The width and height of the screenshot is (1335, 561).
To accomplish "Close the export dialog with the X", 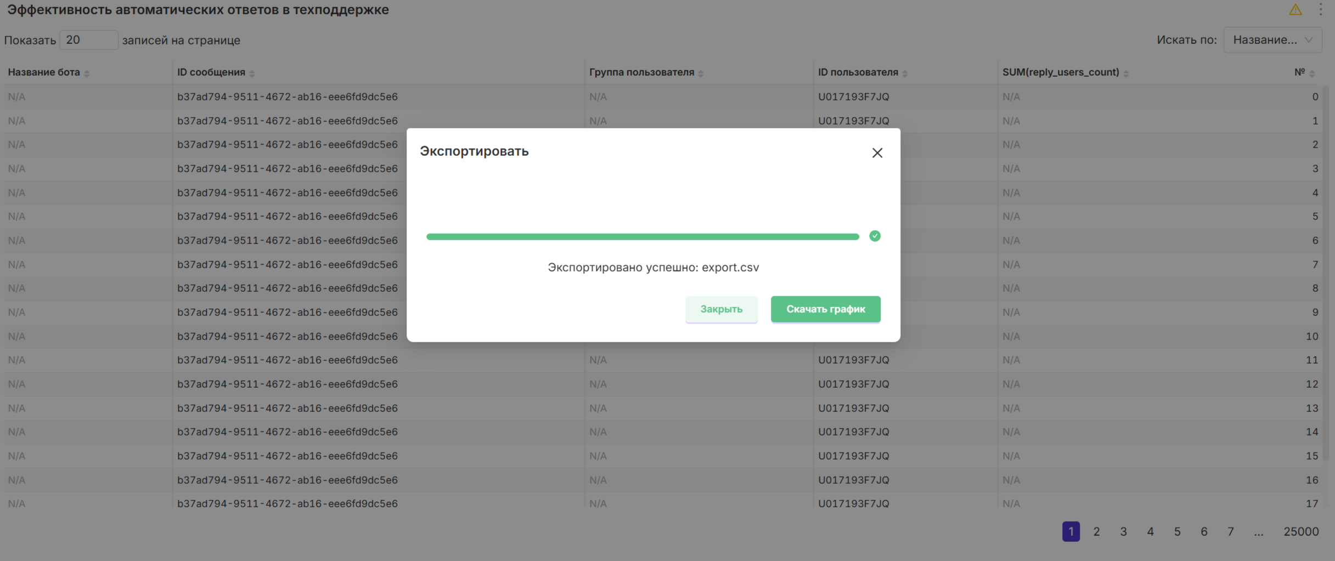I will tap(877, 153).
